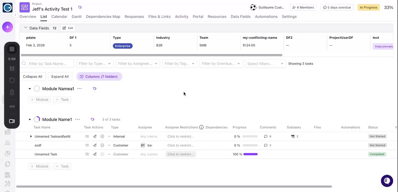Image resolution: width=398 pixels, height=192 pixels.
Task: Click the tag icon beside Module Namea1
Action: 95,89
